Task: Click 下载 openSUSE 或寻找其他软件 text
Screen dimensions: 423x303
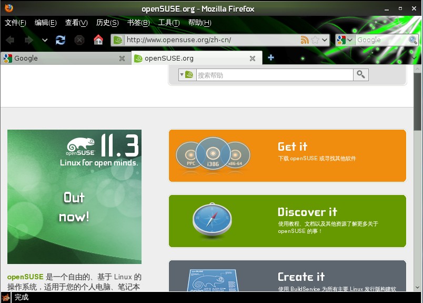Action: coord(317,159)
